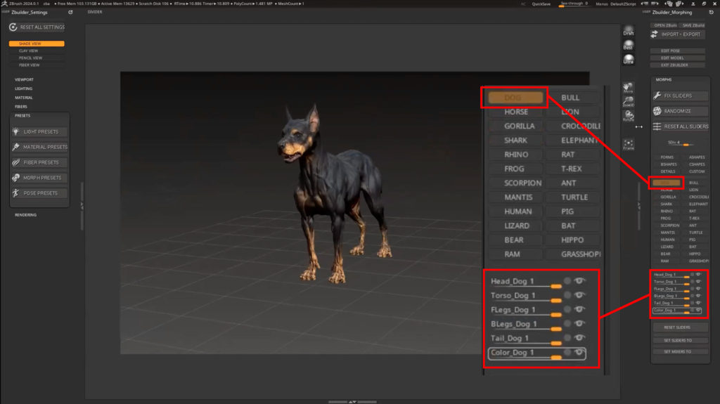Enable the Pencil View option

coord(30,58)
